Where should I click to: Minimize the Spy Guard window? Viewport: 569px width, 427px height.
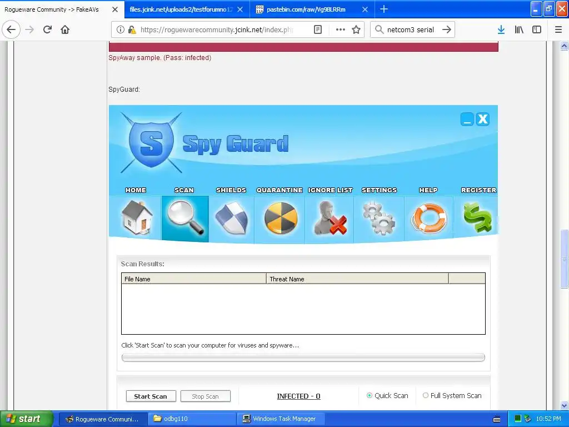[467, 119]
